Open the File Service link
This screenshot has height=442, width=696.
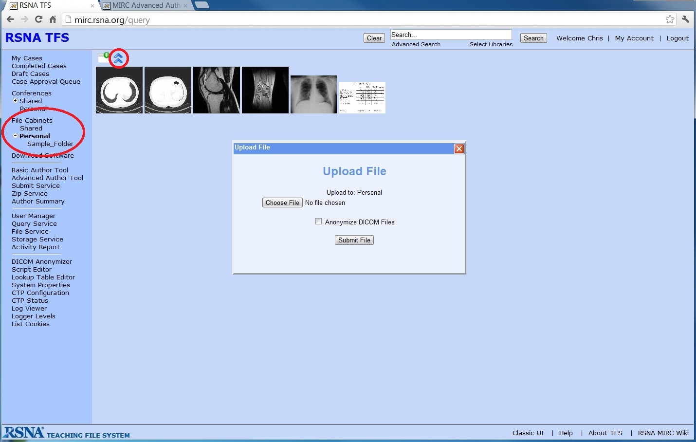pyautogui.click(x=30, y=231)
